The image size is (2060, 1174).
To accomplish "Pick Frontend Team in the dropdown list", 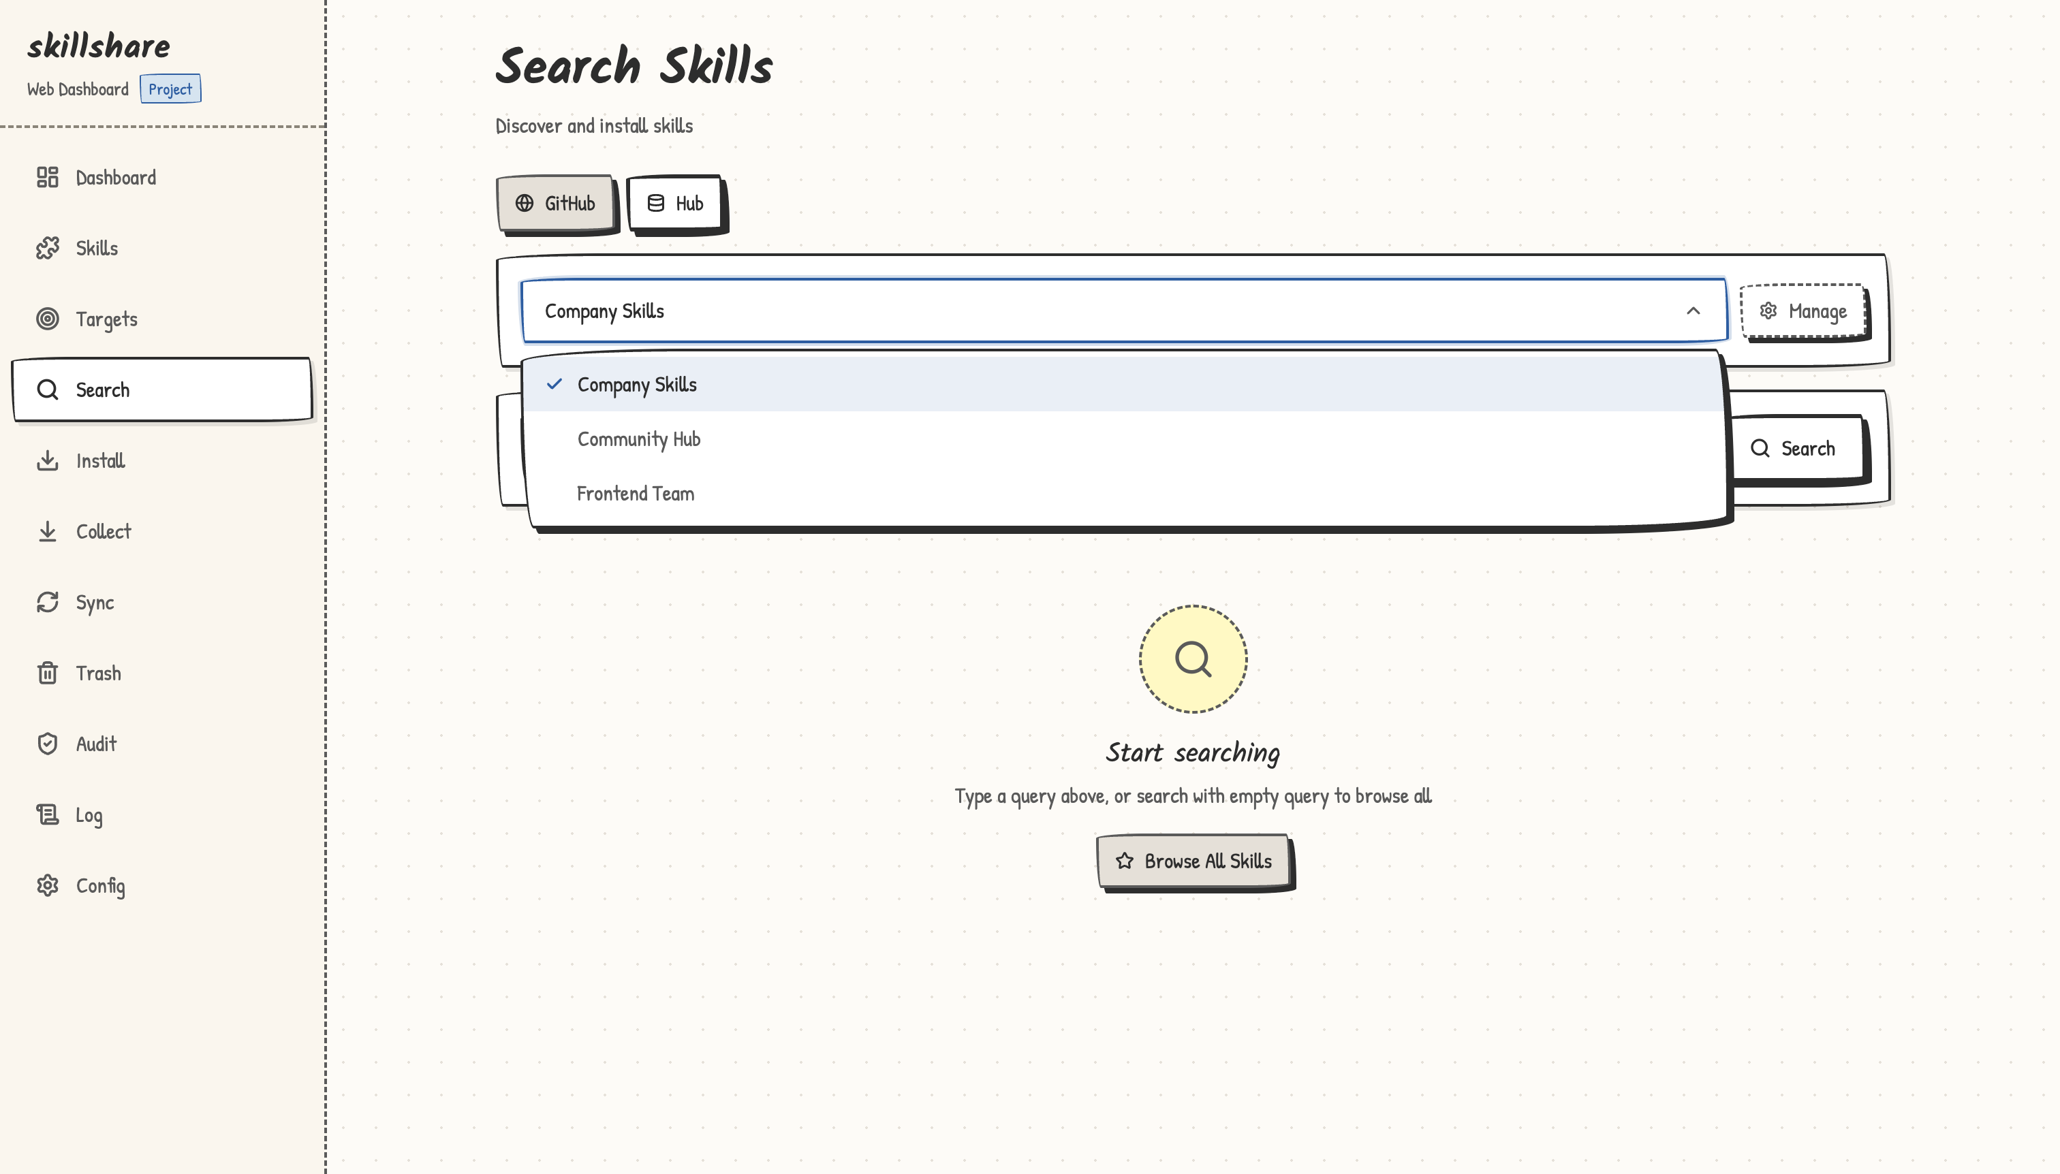I will click(636, 494).
